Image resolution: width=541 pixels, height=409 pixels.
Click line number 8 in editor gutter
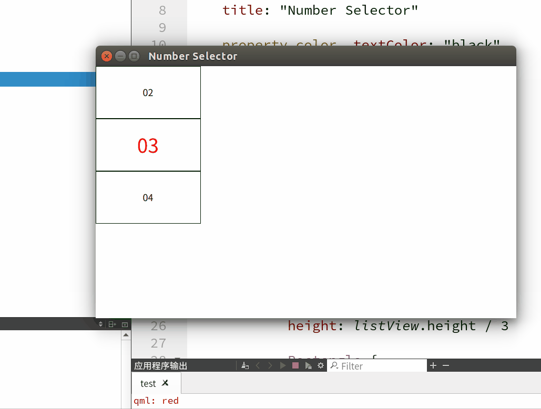(x=162, y=11)
